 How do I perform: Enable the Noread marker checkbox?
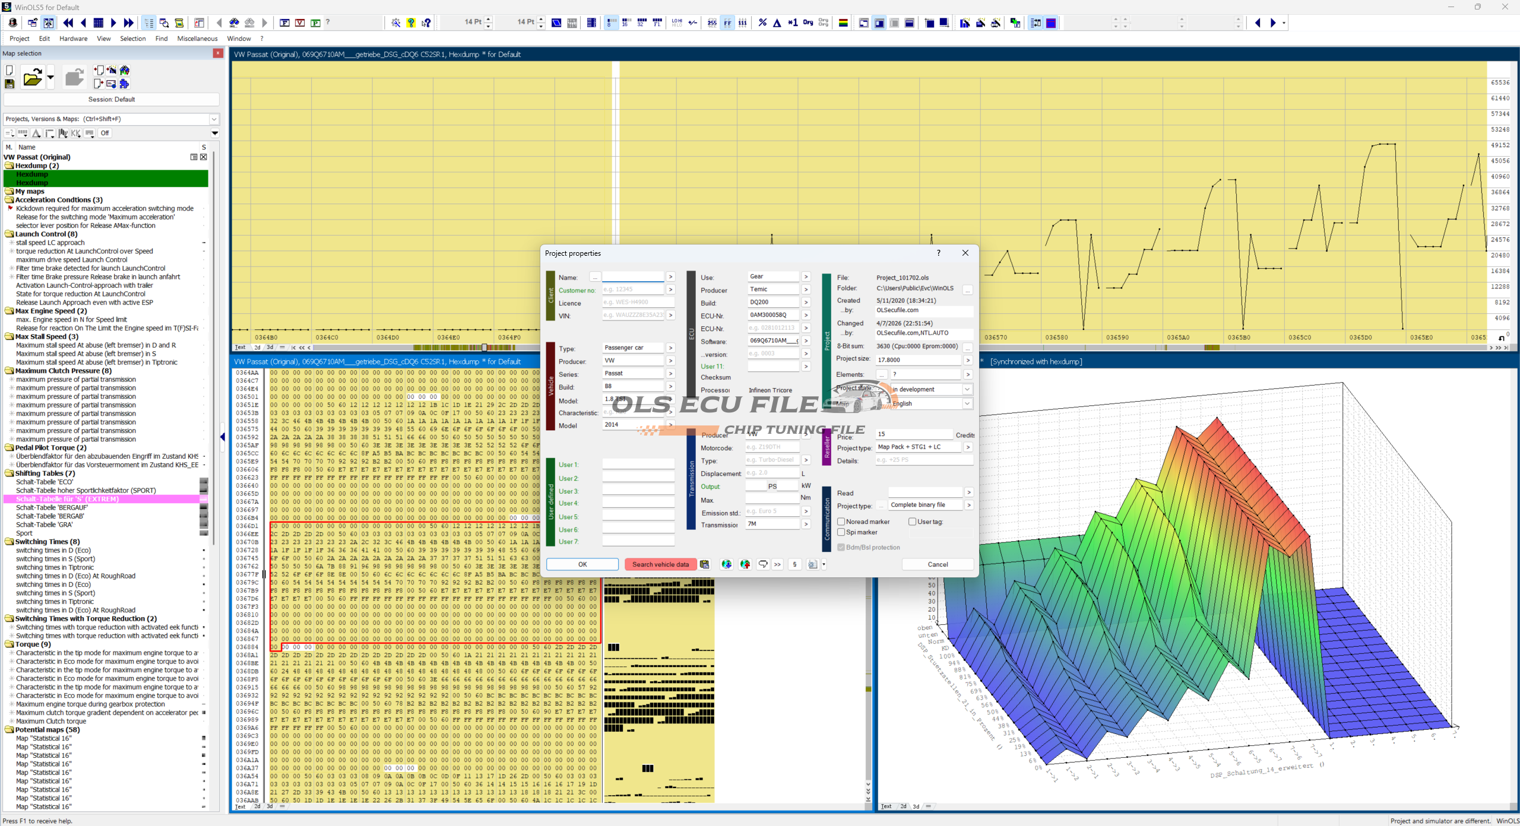pyautogui.click(x=841, y=522)
